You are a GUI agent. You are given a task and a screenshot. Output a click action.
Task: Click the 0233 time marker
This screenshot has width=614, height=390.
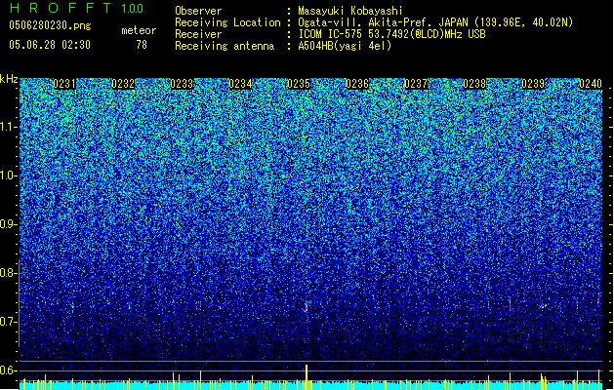point(182,84)
